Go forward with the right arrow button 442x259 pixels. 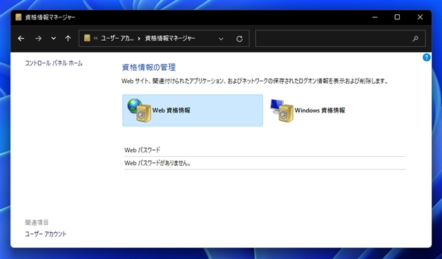(x=39, y=38)
